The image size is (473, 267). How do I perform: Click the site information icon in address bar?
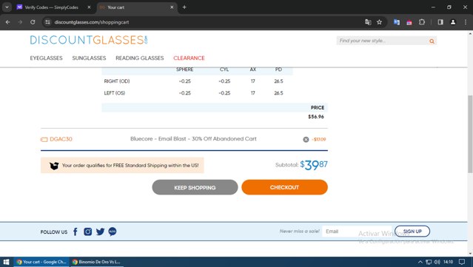point(47,22)
